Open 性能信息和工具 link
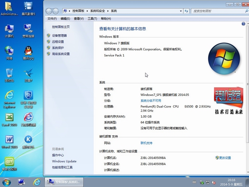 coord(62,167)
